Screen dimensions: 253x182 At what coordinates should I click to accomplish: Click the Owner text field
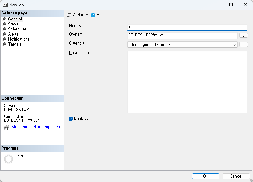click(182, 35)
